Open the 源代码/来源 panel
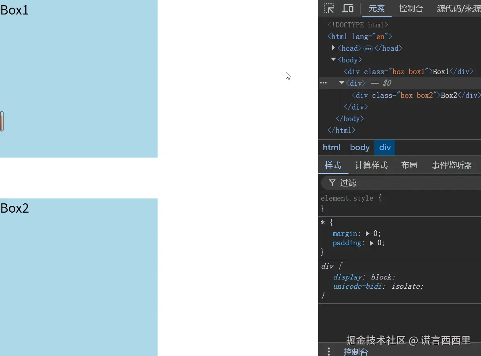481x356 pixels. point(459,8)
